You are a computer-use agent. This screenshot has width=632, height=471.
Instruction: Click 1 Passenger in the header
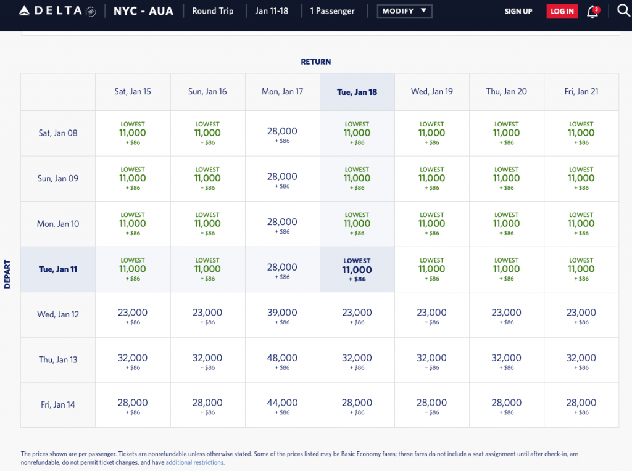pyautogui.click(x=334, y=11)
